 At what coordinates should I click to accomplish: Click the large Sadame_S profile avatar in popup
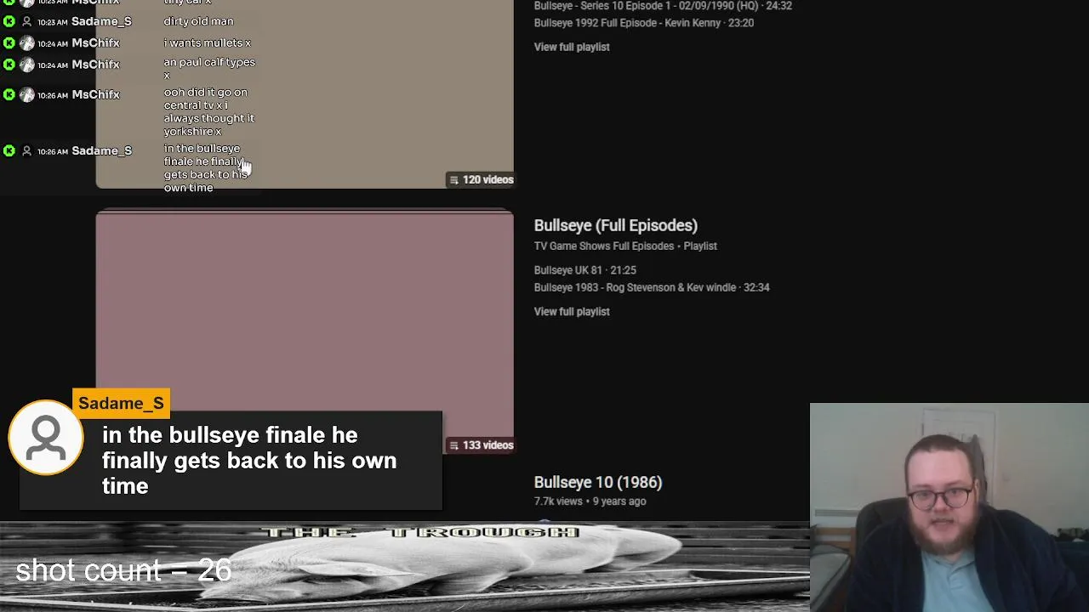[46, 438]
